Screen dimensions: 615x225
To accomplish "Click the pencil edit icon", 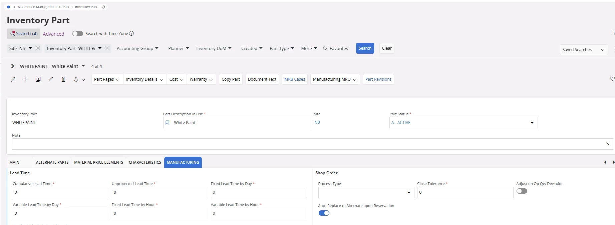I will [x=51, y=79].
